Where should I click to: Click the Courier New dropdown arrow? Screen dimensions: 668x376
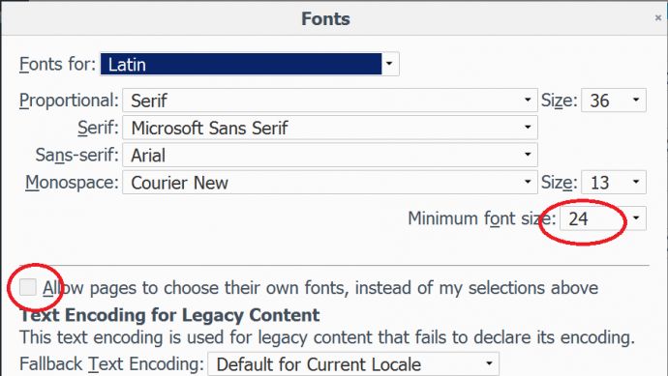point(528,182)
